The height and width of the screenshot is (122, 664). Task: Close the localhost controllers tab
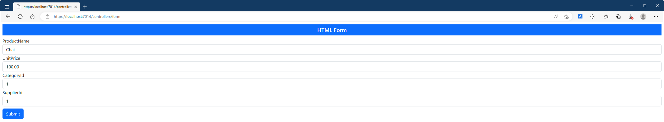(x=75, y=7)
